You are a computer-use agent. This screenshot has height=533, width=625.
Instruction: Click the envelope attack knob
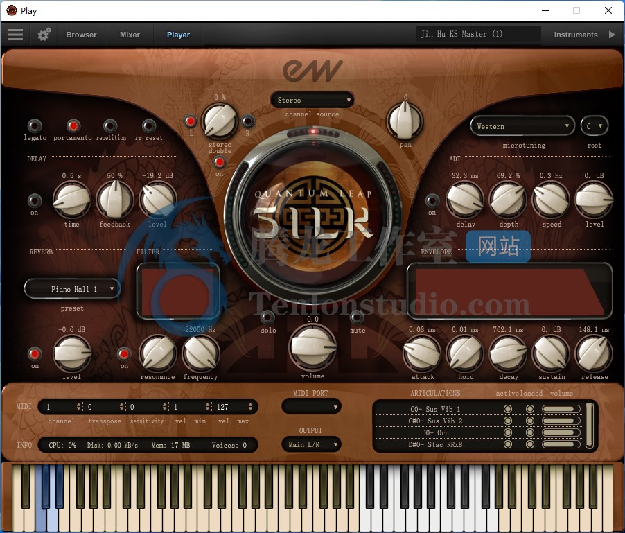pos(422,353)
